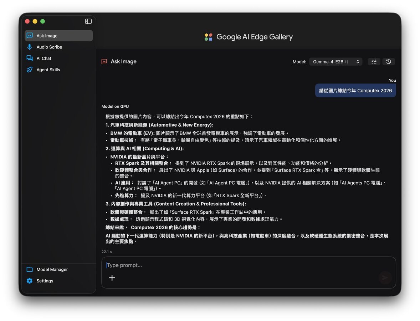This screenshot has width=420, height=321.
Task: Click the macOS green fullscreen window button
Action: coord(42,21)
